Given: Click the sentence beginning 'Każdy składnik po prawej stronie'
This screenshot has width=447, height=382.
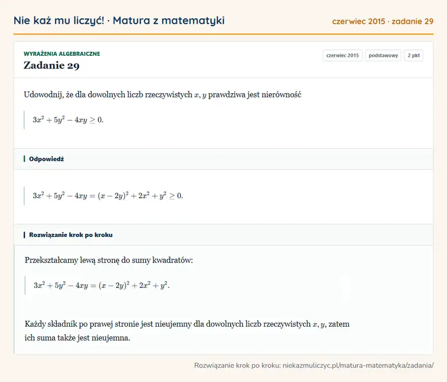Looking at the screenshot, I should point(187,324).
